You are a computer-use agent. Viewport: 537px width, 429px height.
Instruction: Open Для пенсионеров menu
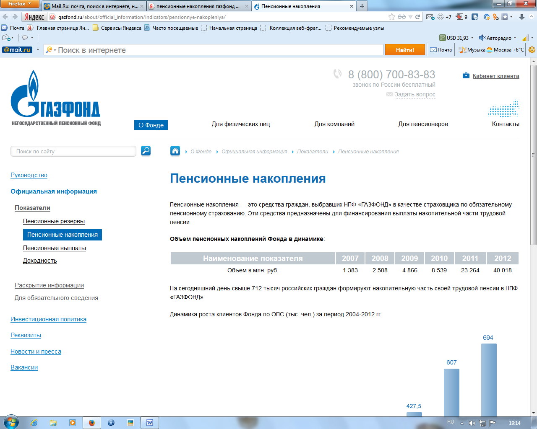coord(423,124)
